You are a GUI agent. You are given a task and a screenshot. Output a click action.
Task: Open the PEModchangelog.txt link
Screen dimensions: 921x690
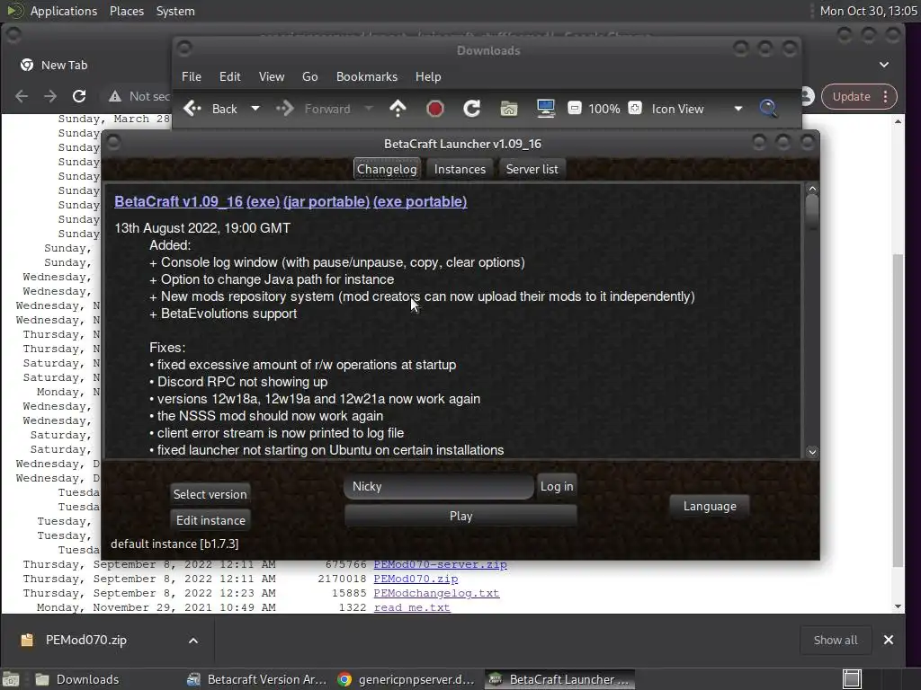[x=436, y=593]
